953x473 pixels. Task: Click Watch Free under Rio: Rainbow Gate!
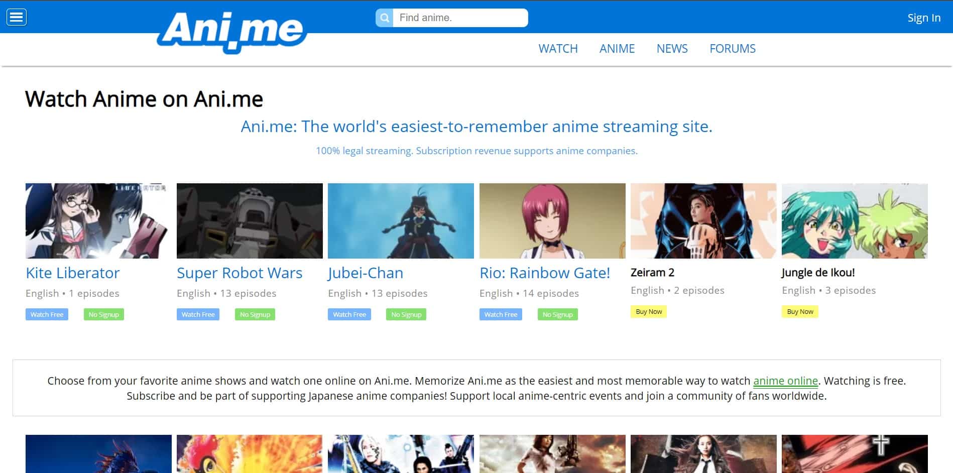click(501, 314)
